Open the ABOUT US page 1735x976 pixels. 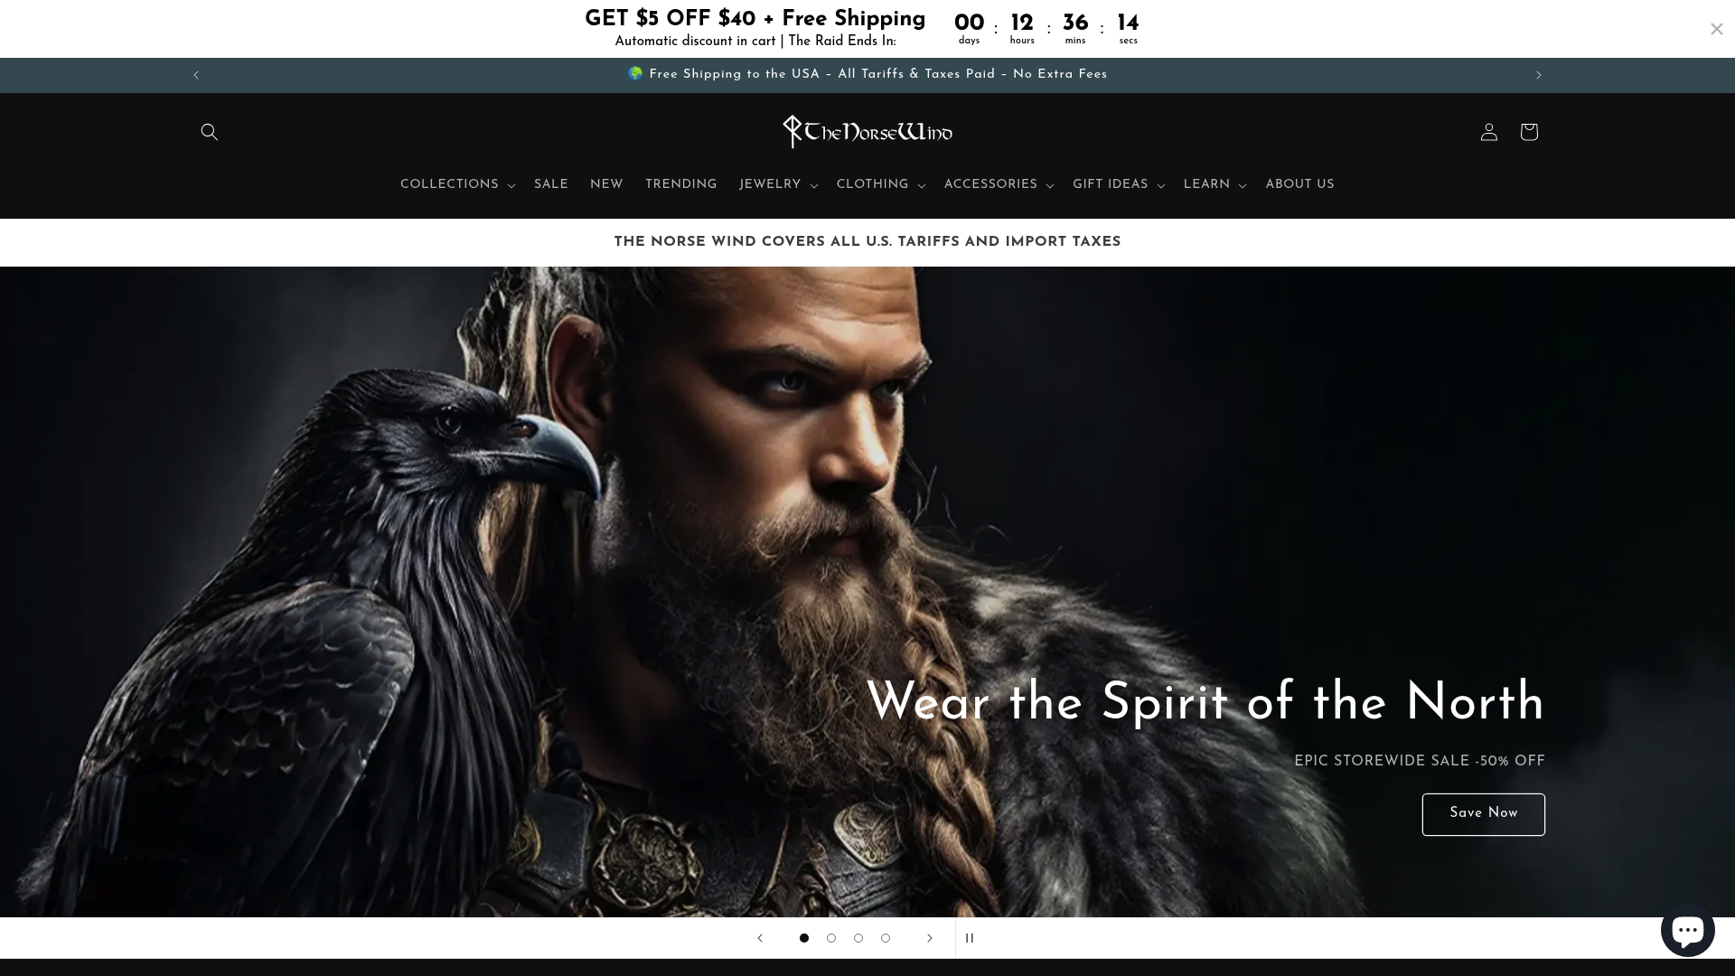1299,185
